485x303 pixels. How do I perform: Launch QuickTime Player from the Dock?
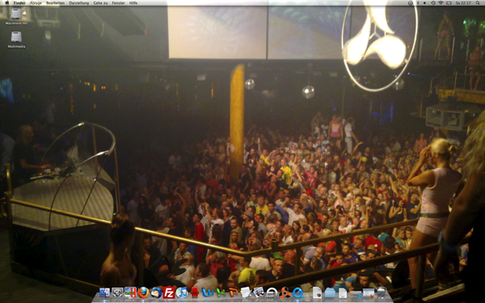(297, 292)
